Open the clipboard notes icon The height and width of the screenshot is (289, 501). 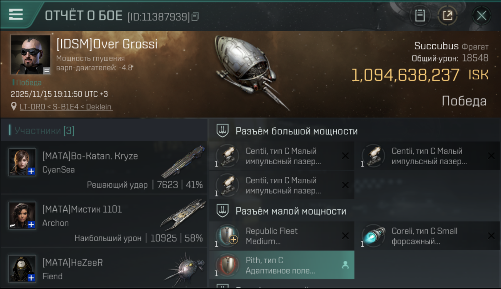[x=420, y=16]
